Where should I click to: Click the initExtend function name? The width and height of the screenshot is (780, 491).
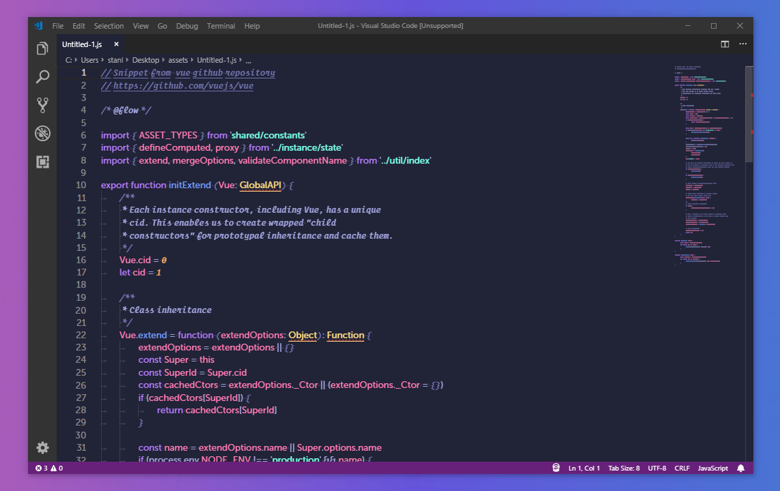pyautogui.click(x=189, y=185)
